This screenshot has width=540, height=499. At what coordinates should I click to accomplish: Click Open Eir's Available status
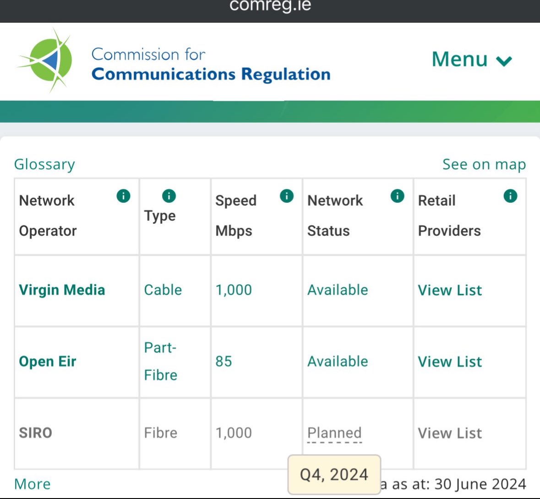click(x=338, y=362)
